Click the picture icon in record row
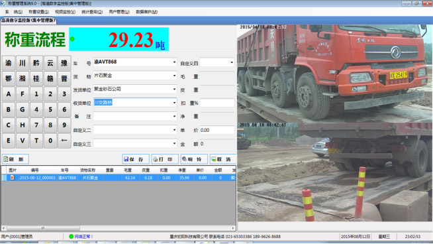 (x=12, y=178)
